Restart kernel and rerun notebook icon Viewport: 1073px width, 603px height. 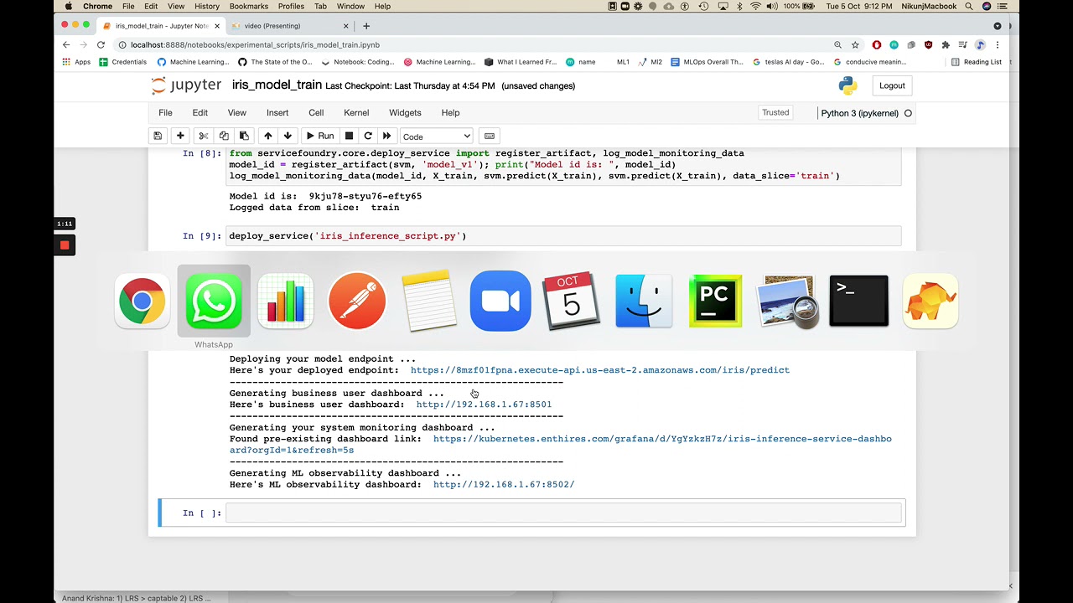coord(386,136)
